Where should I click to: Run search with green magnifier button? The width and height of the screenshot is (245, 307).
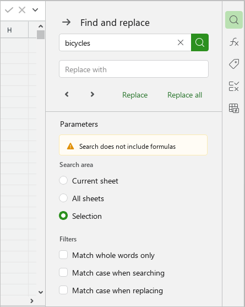[200, 42]
